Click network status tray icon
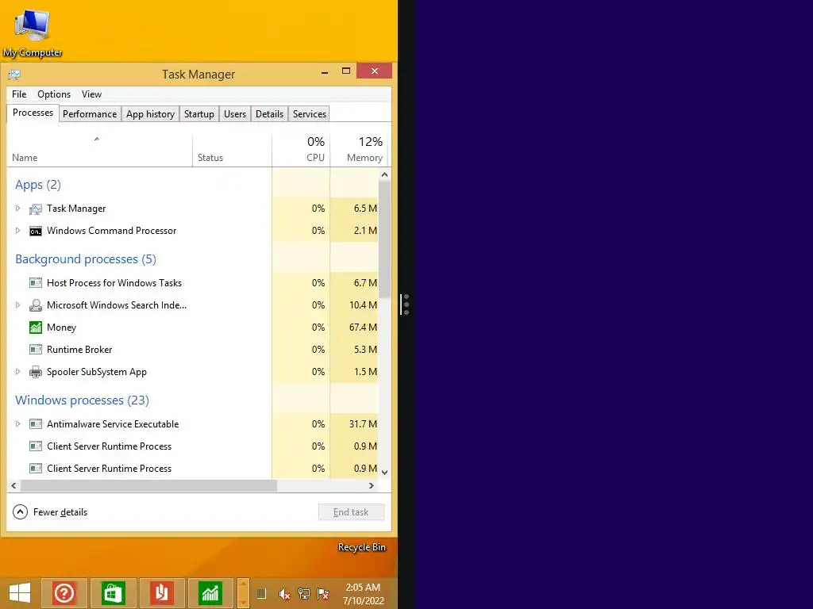The width and height of the screenshot is (813, 609). pos(304,594)
